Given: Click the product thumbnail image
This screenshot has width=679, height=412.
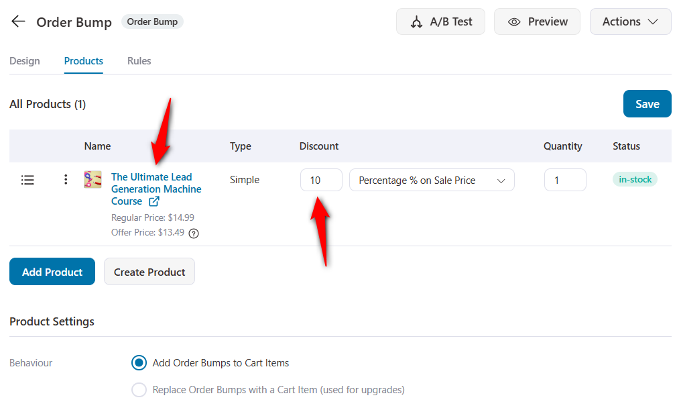Looking at the screenshot, I should pos(92,179).
